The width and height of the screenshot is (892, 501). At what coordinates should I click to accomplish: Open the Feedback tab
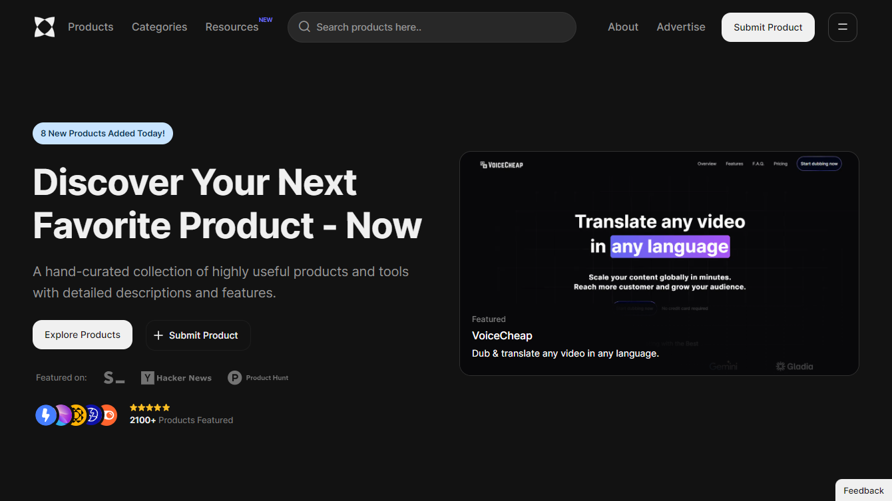[863, 490]
